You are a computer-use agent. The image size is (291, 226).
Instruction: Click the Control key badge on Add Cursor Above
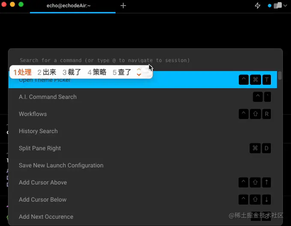click(243, 182)
